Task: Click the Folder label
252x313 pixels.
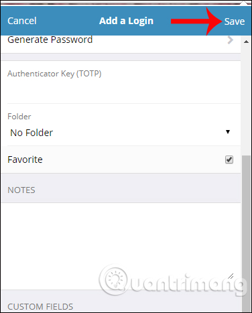Action: click(x=19, y=117)
